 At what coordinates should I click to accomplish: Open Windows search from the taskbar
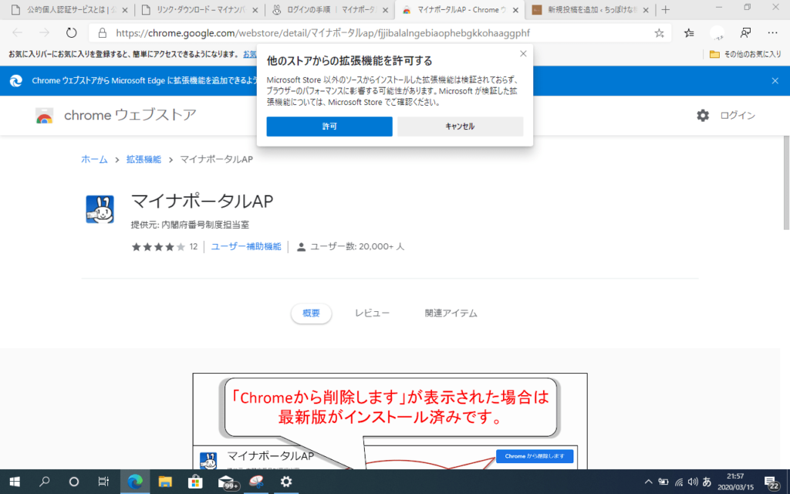(44, 482)
